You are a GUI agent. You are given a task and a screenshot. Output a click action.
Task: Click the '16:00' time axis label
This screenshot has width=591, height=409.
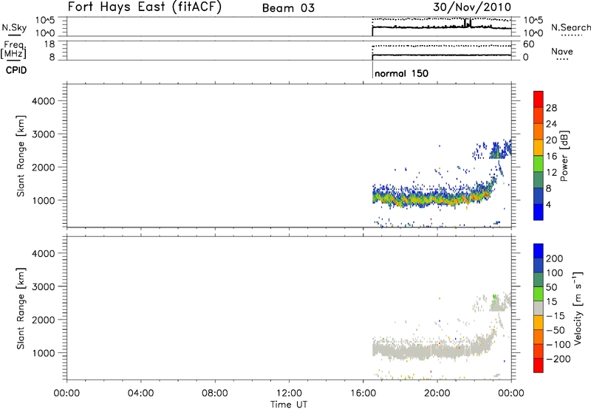click(363, 393)
